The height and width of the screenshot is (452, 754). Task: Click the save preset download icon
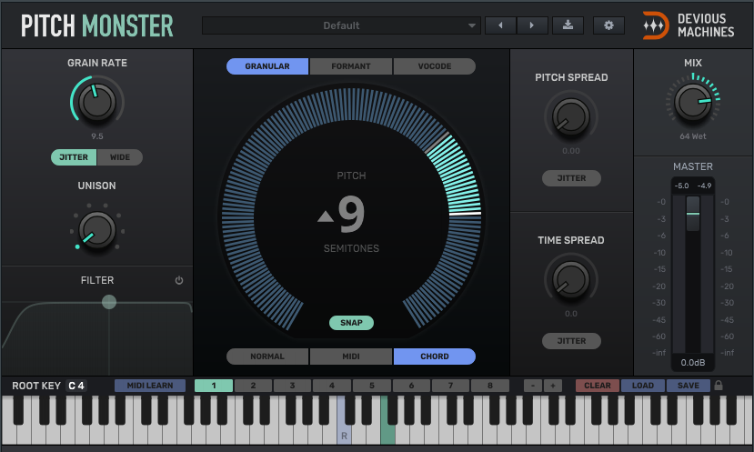(x=568, y=25)
